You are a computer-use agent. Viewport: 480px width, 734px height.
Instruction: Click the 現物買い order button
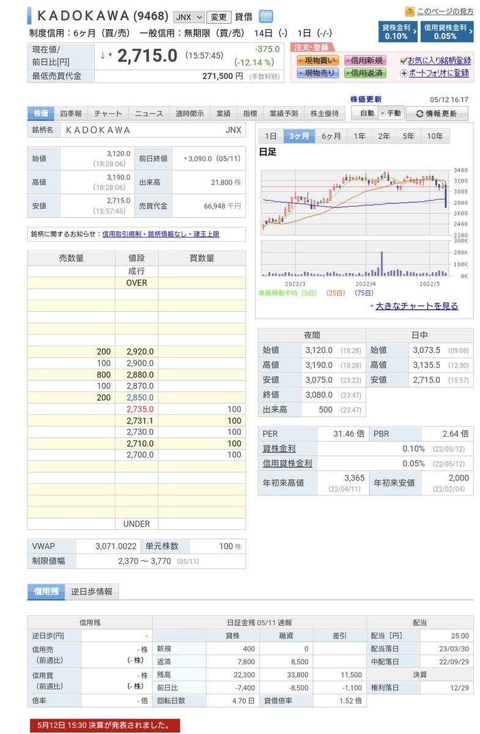pos(317,61)
